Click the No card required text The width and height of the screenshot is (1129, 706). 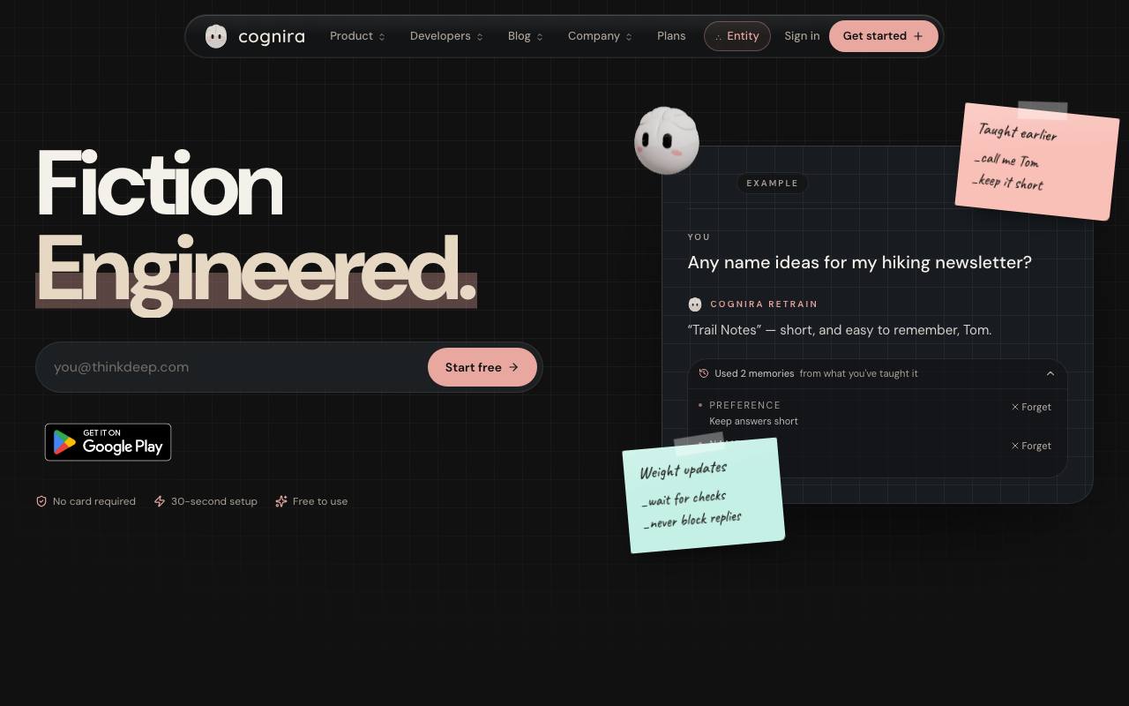pos(94,501)
